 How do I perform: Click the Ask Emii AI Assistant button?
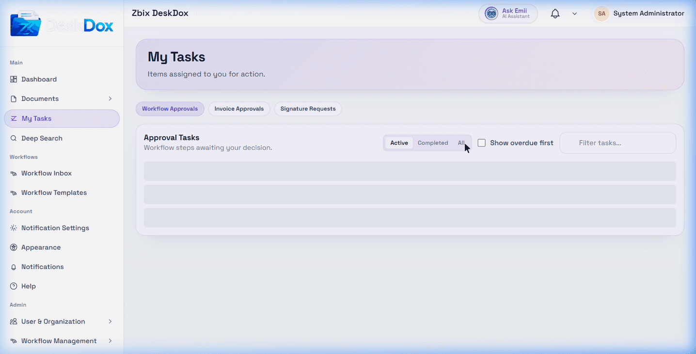(508, 14)
